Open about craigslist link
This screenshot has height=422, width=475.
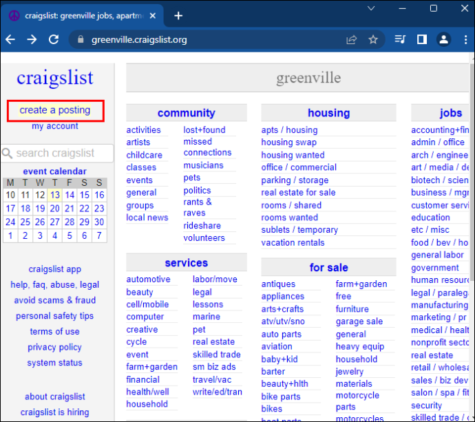click(x=55, y=397)
